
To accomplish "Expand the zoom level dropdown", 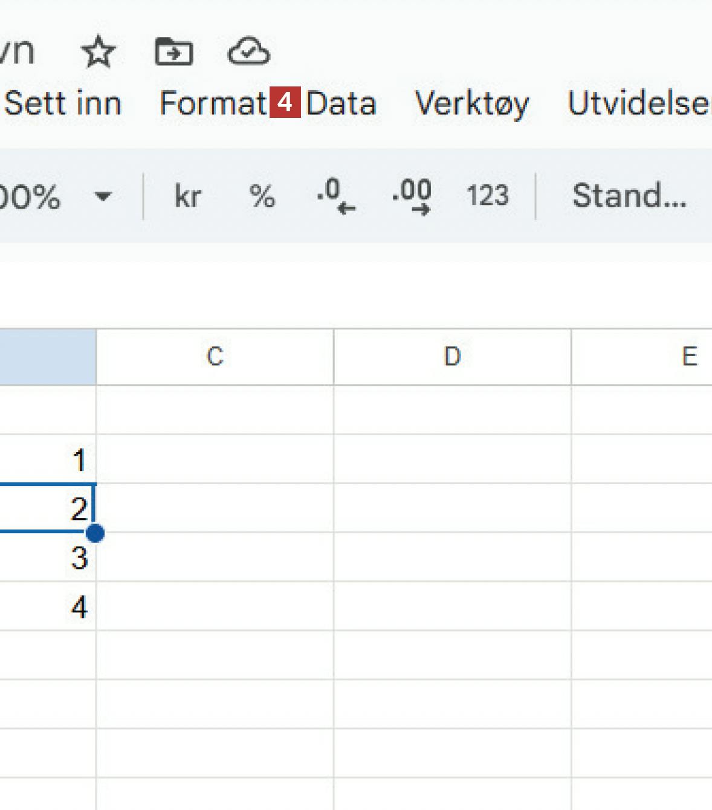I will 103,196.
